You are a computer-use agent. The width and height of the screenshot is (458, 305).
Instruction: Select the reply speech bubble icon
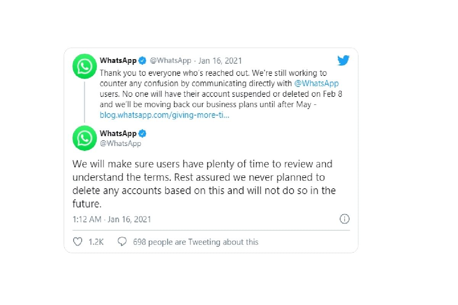(122, 242)
